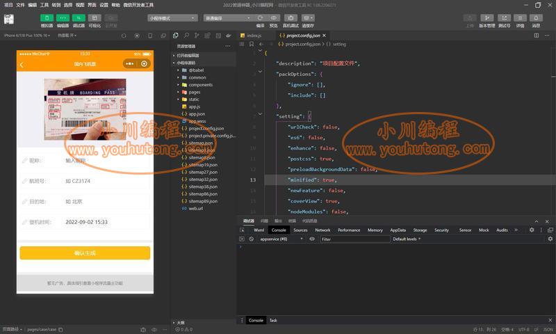Navigate back with the editor arrow
Image resolution: width=556 pixels, height=334 pixels.
[x=261, y=44]
